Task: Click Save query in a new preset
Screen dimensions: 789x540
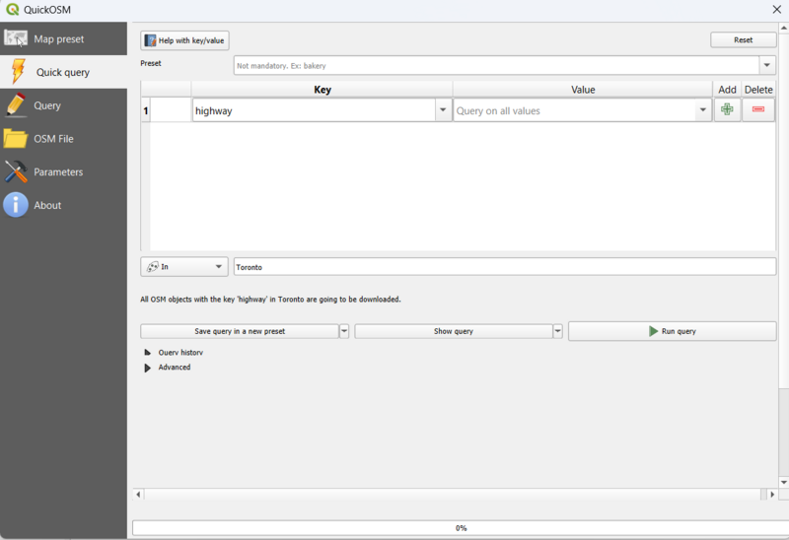Action: click(x=239, y=331)
